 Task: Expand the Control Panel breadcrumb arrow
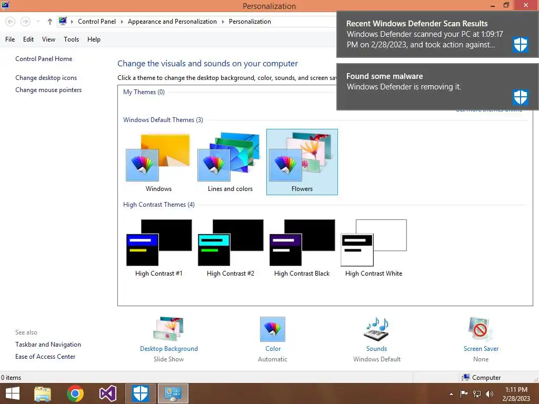pyautogui.click(x=122, y=22)
